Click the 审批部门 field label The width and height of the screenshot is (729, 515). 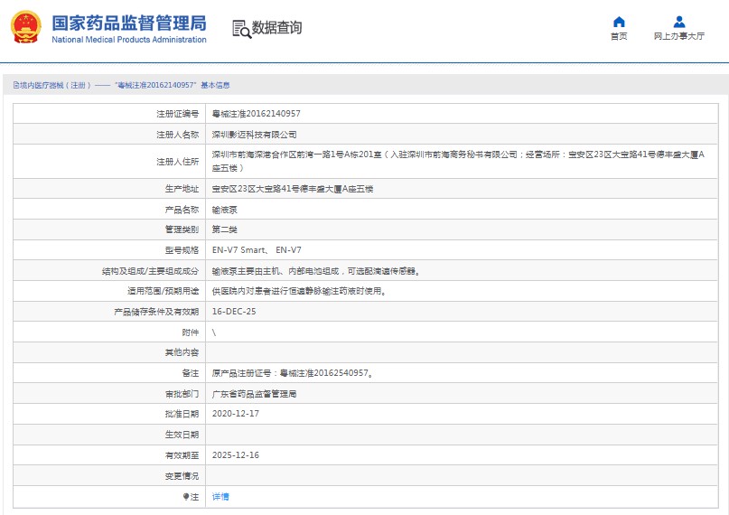point(182,394)
